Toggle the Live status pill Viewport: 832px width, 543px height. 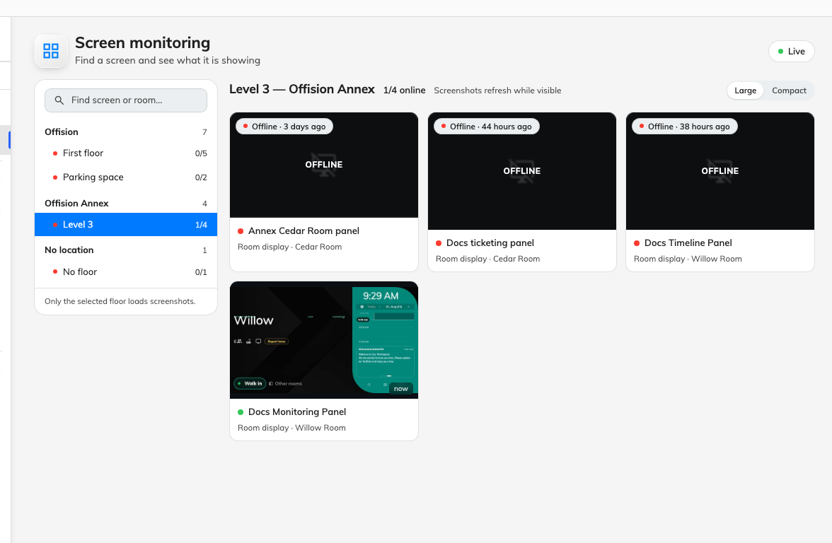click(x=791, y=52)
